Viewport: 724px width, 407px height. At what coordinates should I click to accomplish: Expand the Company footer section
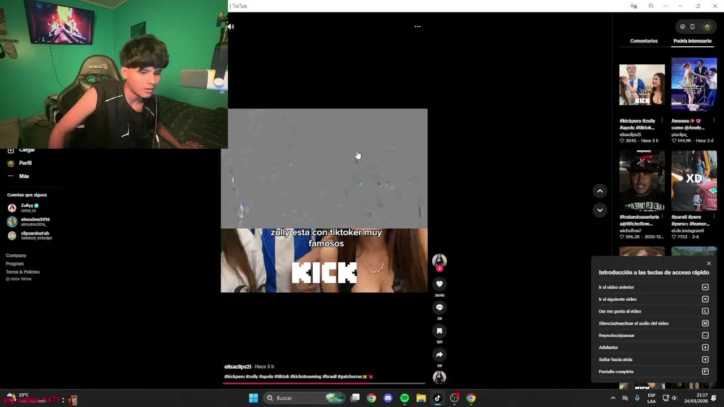16,256
